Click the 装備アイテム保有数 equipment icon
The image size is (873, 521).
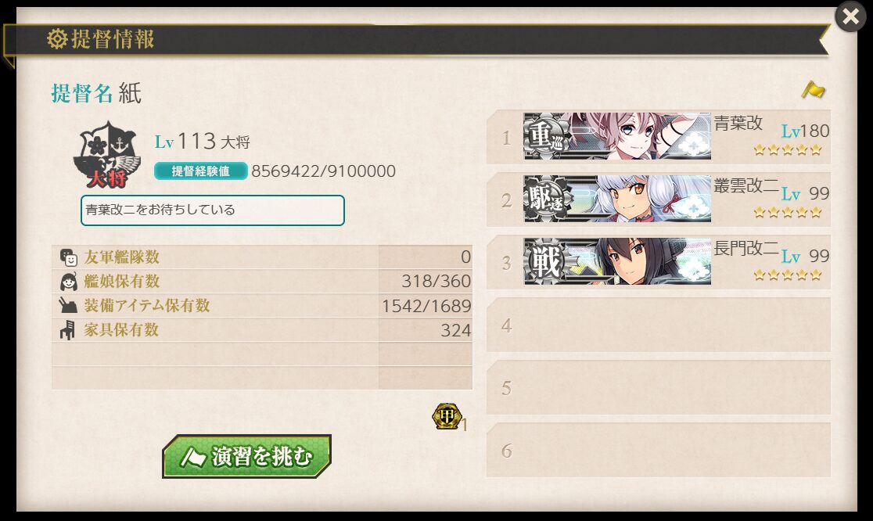[68, 306]
